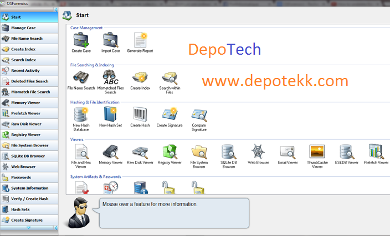Viewport: 390px width, 236px height.
Task: Open the Email Viewer icon
Action: [288, 152]
